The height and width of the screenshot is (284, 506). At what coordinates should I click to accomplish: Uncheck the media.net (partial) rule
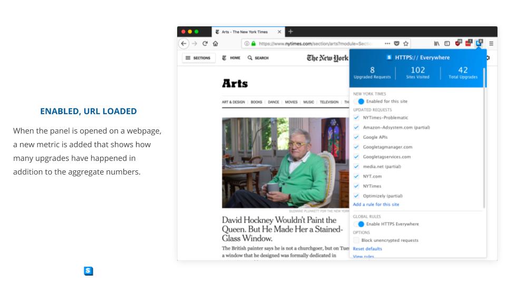click(x=356, y=167)
